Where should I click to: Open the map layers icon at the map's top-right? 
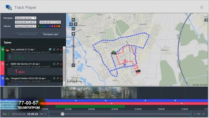[206, 20]
